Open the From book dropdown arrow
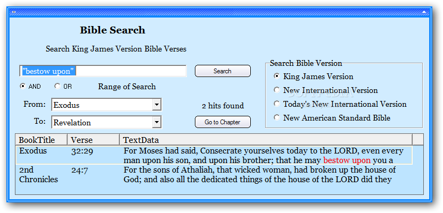Screen dimensions: 443x213 click(157, 105)
